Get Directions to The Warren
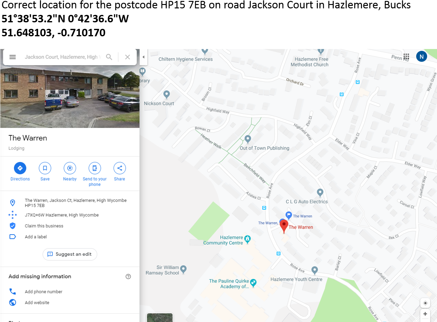437x322 pixels. click(20, 172)
